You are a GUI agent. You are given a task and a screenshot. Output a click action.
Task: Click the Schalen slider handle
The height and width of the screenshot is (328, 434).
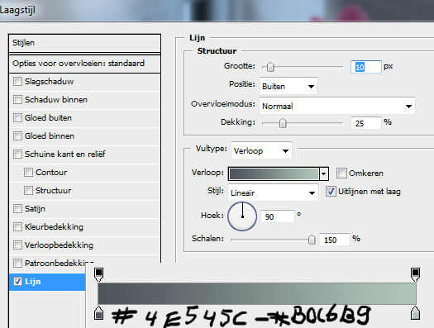click(312, 240)
